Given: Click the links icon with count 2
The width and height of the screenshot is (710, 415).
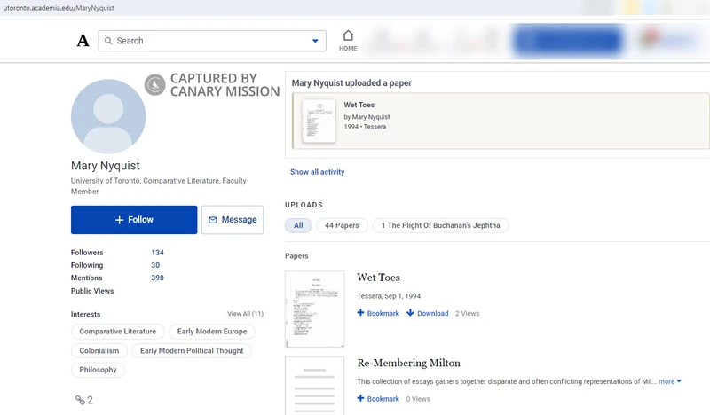Looking at the screenshot, I should pyautogui.click(x=83, y=400).
